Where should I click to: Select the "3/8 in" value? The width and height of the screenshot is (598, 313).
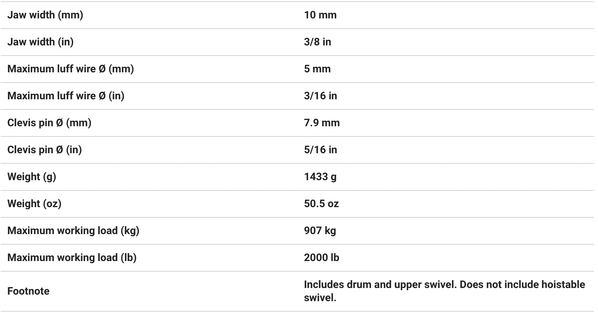click(317, 42)
